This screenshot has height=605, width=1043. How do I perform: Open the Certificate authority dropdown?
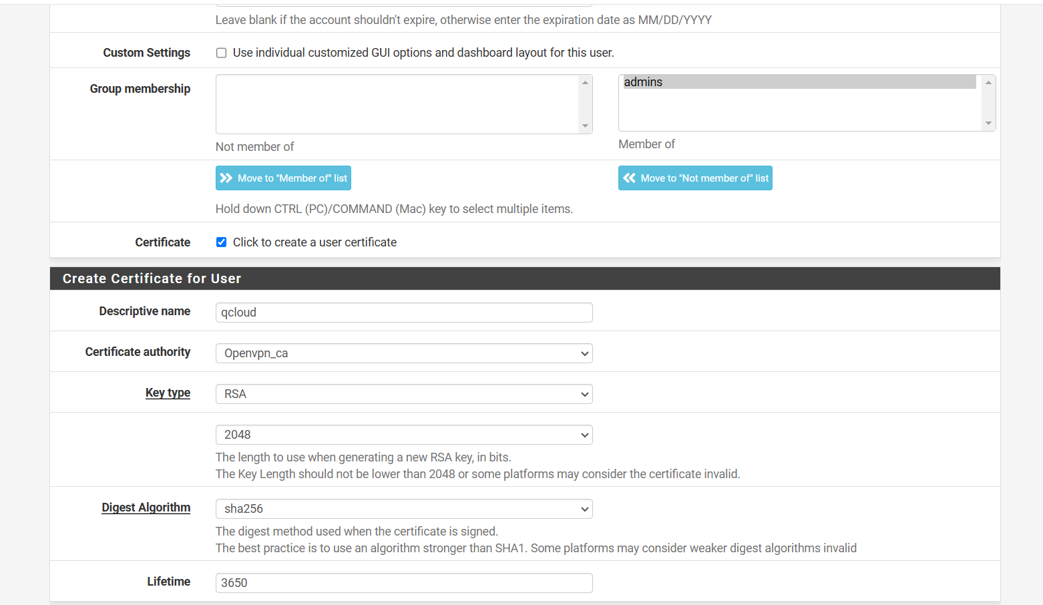tap(404, 353)
